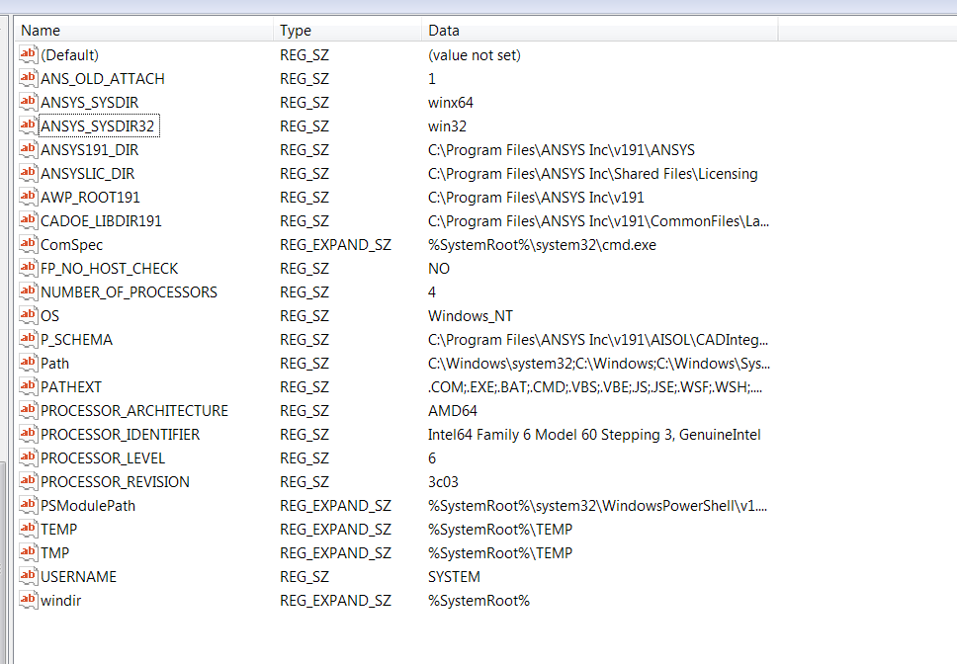Image resolution: width=957 pixels, height=664 pixels.
Task: Click the string icon beside (Default)
Action: coord(28,55)
